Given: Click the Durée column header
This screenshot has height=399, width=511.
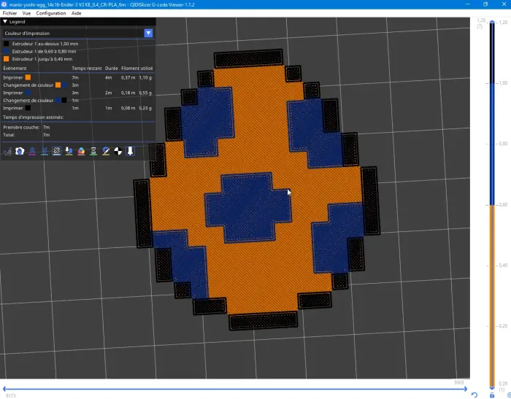Looking at the screenshot, I should [x=112, y=68].
